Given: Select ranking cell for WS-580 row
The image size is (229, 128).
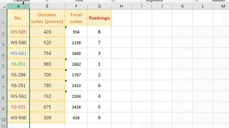Looking at the screenshot, I should click(99, 43).
